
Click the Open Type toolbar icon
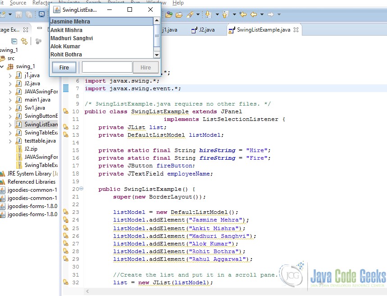(169, 14)
